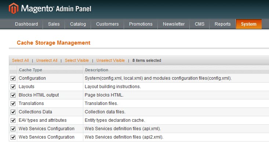Viewport: 269px width, 151px height.
Task: Click the api.xml Web Services description
Action: (x=123, y=129)
